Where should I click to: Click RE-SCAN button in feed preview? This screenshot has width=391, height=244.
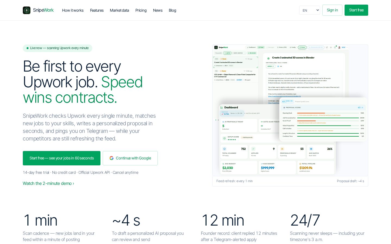[x=252, y=53]
